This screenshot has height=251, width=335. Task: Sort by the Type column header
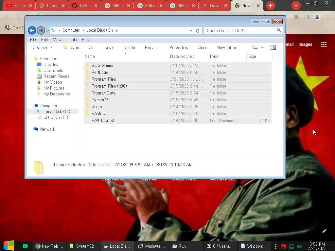(x=227, y=56)
